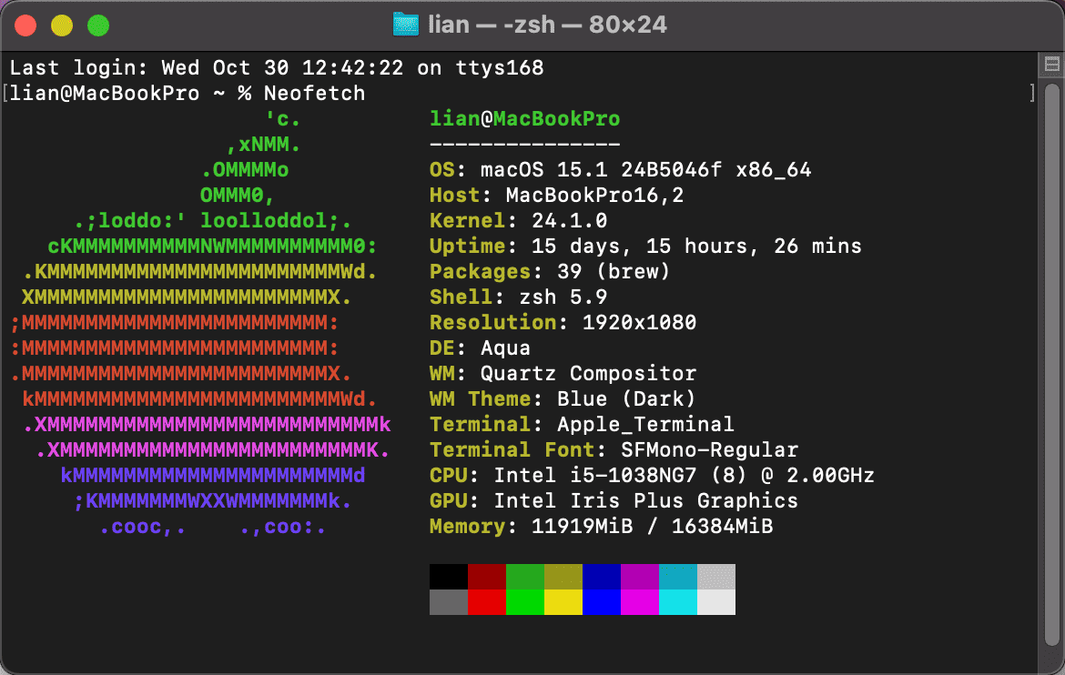Click the bright yellow color block
The image size is (1065, 675).
(563, 602)
